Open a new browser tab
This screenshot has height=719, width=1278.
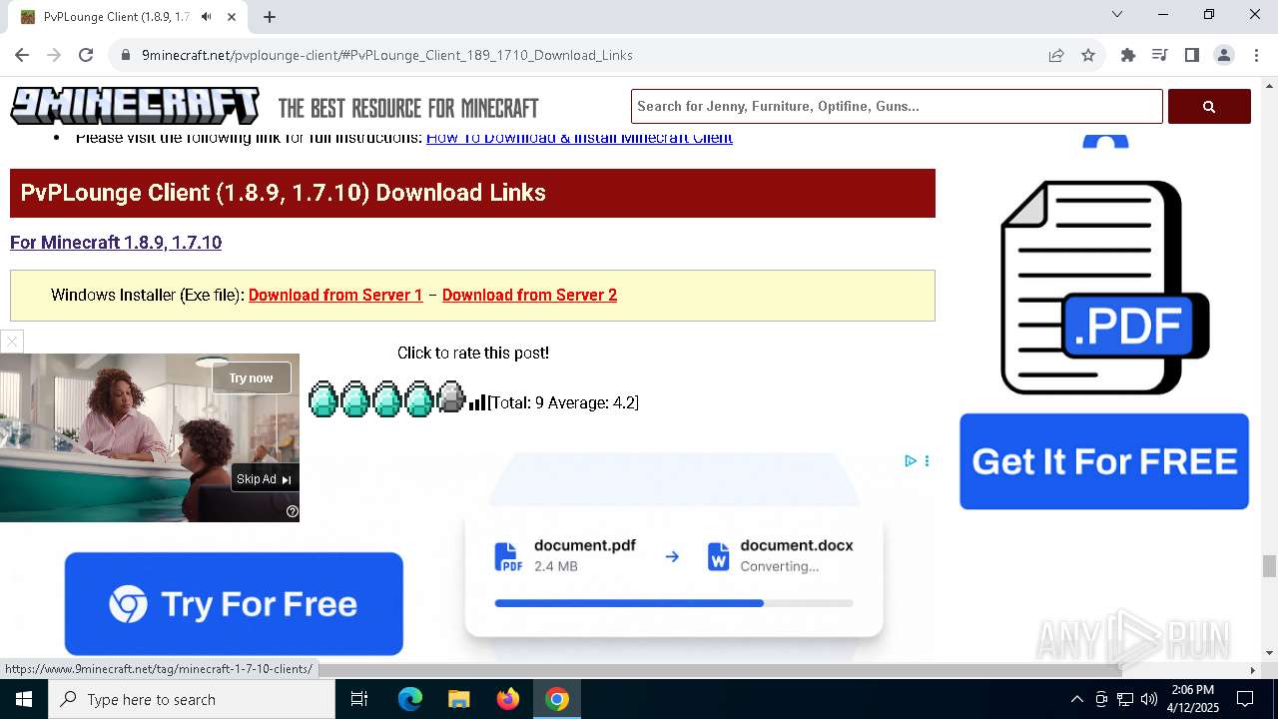pos(270,17)
